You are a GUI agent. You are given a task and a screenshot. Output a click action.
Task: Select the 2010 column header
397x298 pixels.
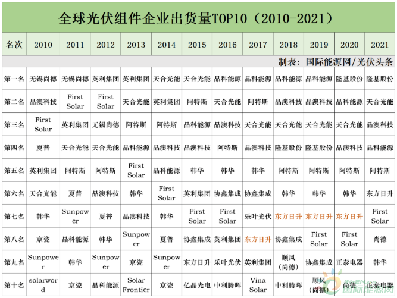tap(43, 45)
